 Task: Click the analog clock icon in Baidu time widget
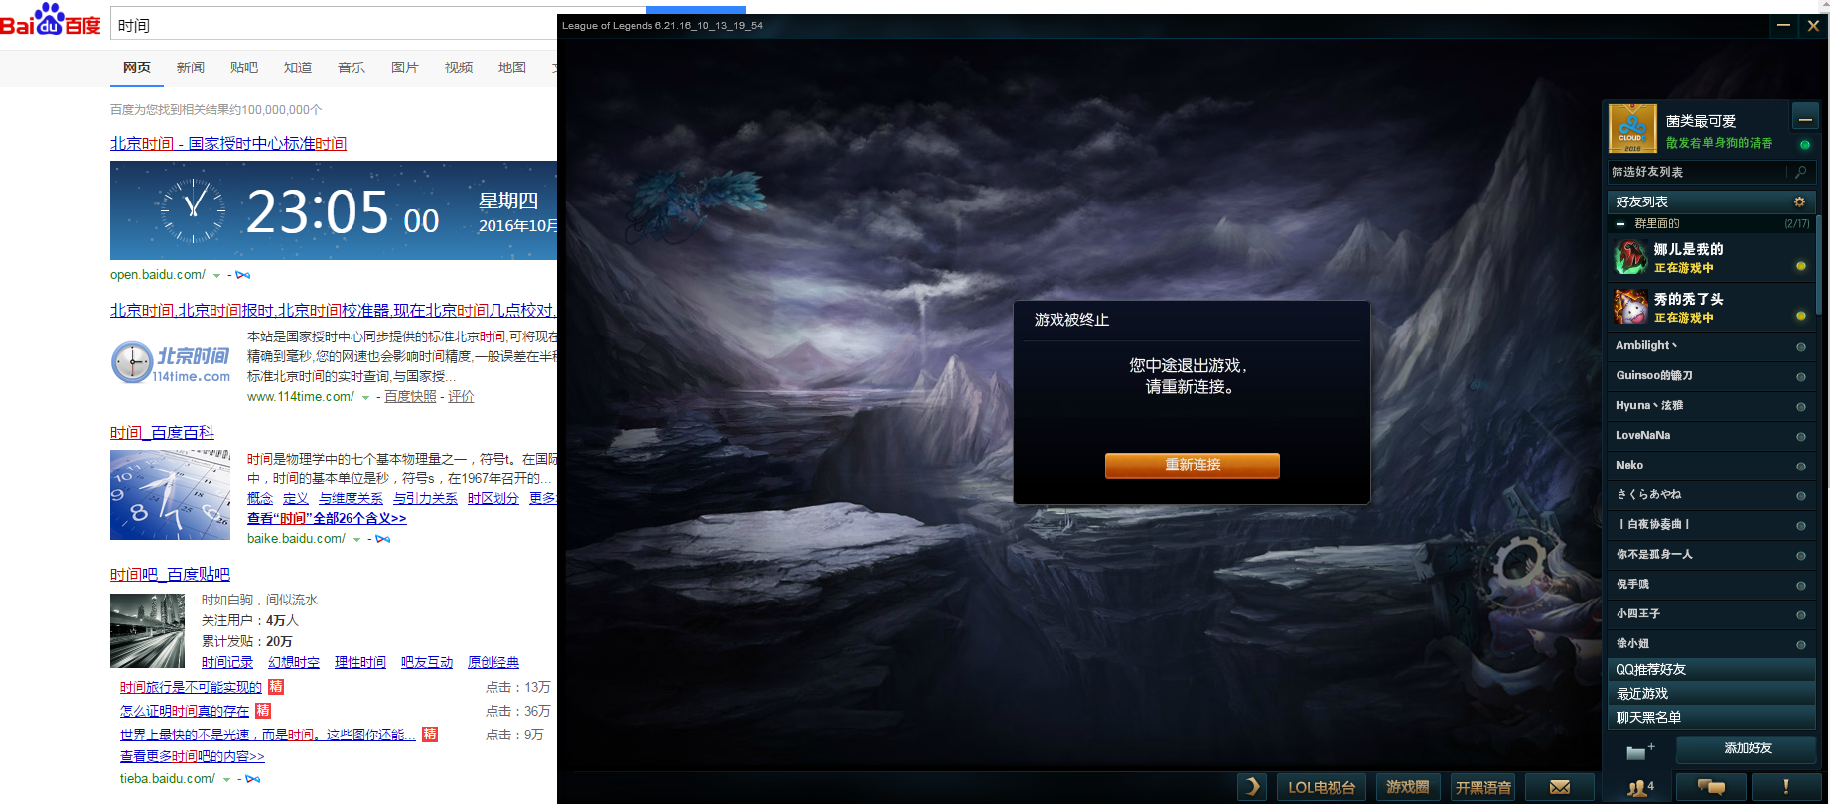(x=193, y=209)
